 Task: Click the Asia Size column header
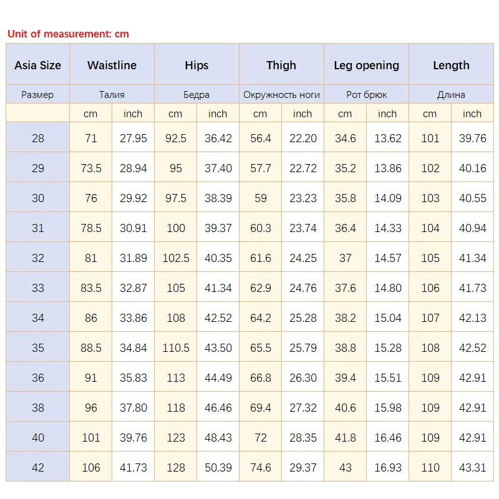click(x=38, y=65)
